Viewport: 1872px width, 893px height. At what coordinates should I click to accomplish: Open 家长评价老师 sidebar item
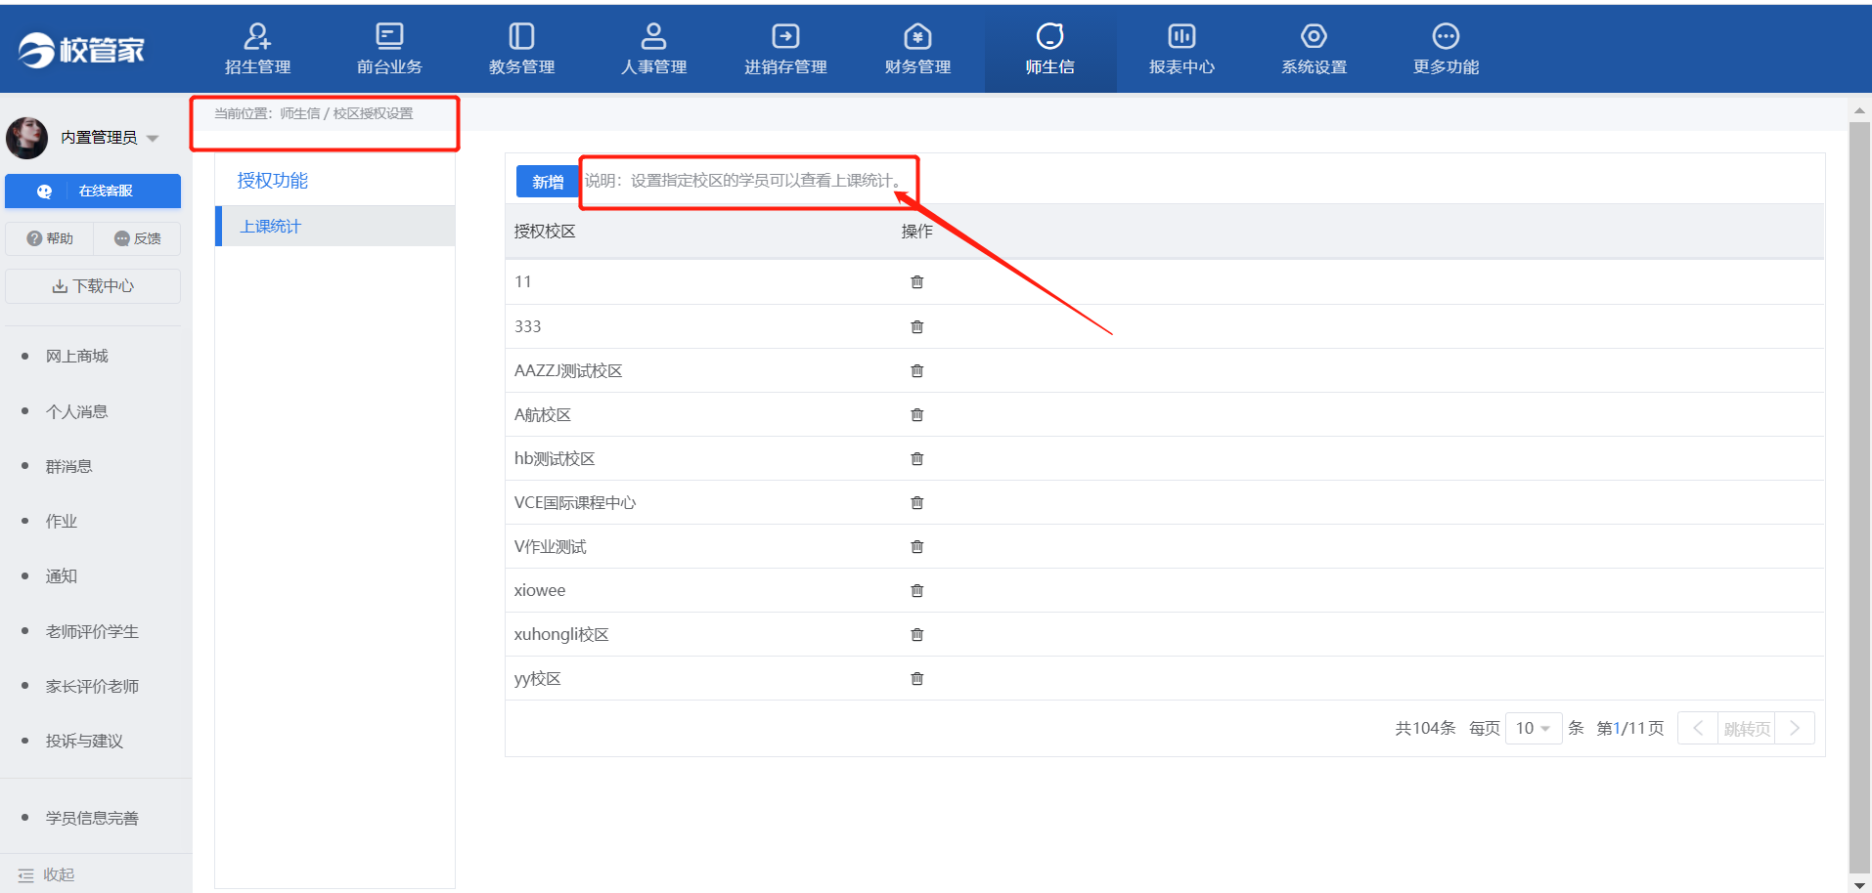pos(92,686)
